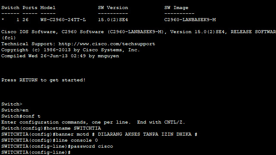Image resolution: width=276 pixels, height=155 pixels.
Task: Click the Model column header
Action: click(48, 8)
